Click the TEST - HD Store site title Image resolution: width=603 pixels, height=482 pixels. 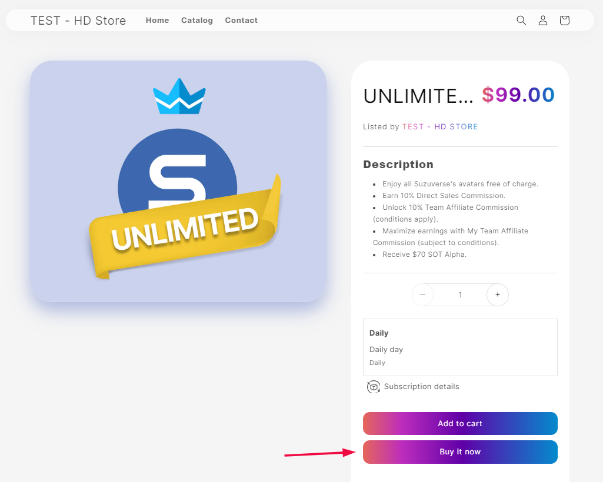pyautogui.click(x=78, y=21)
